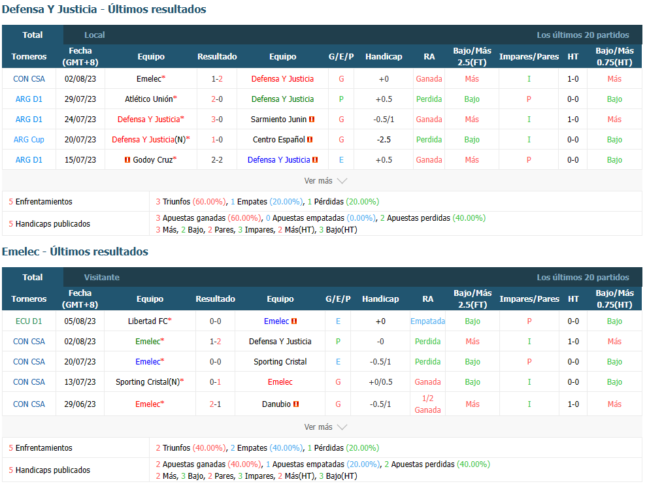647x486 pixels.
Task: Click the 'Emelec - Últimos resultados' heading
Action: [75, 251]
